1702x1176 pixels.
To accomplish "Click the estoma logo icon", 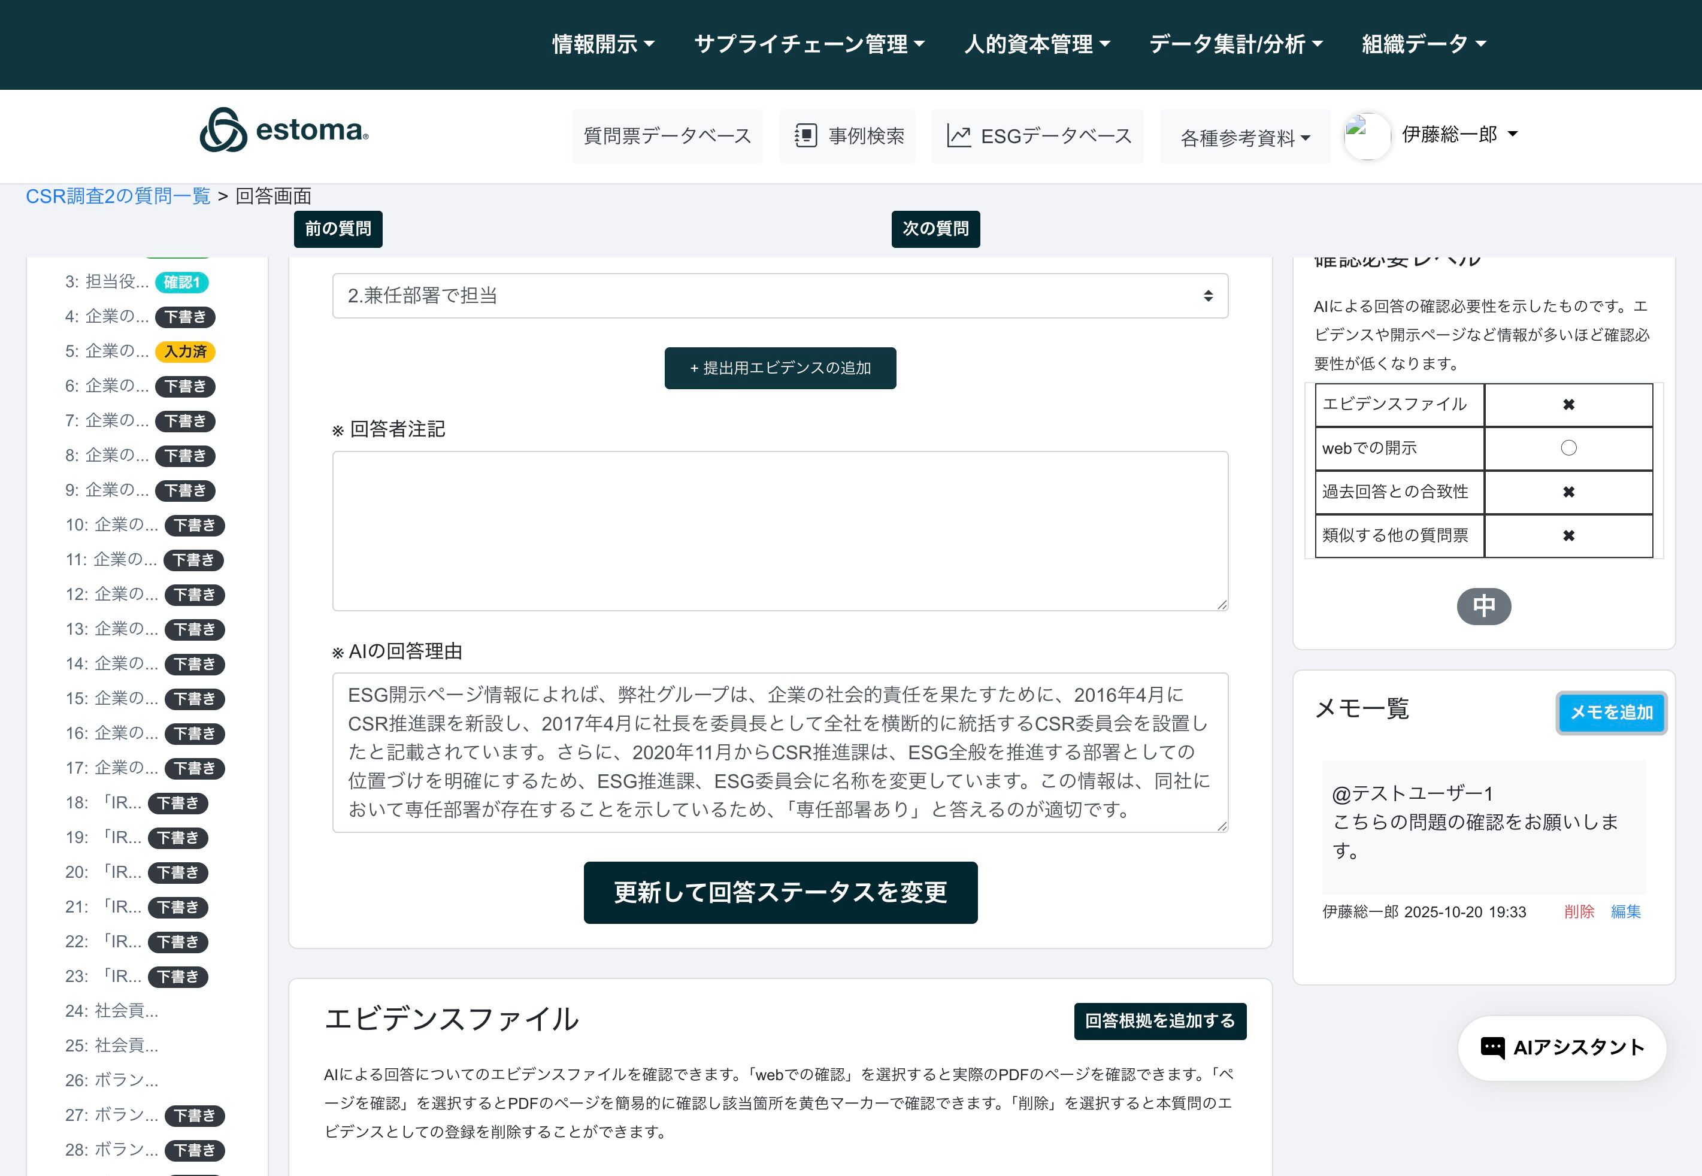I will coord(223,131).
